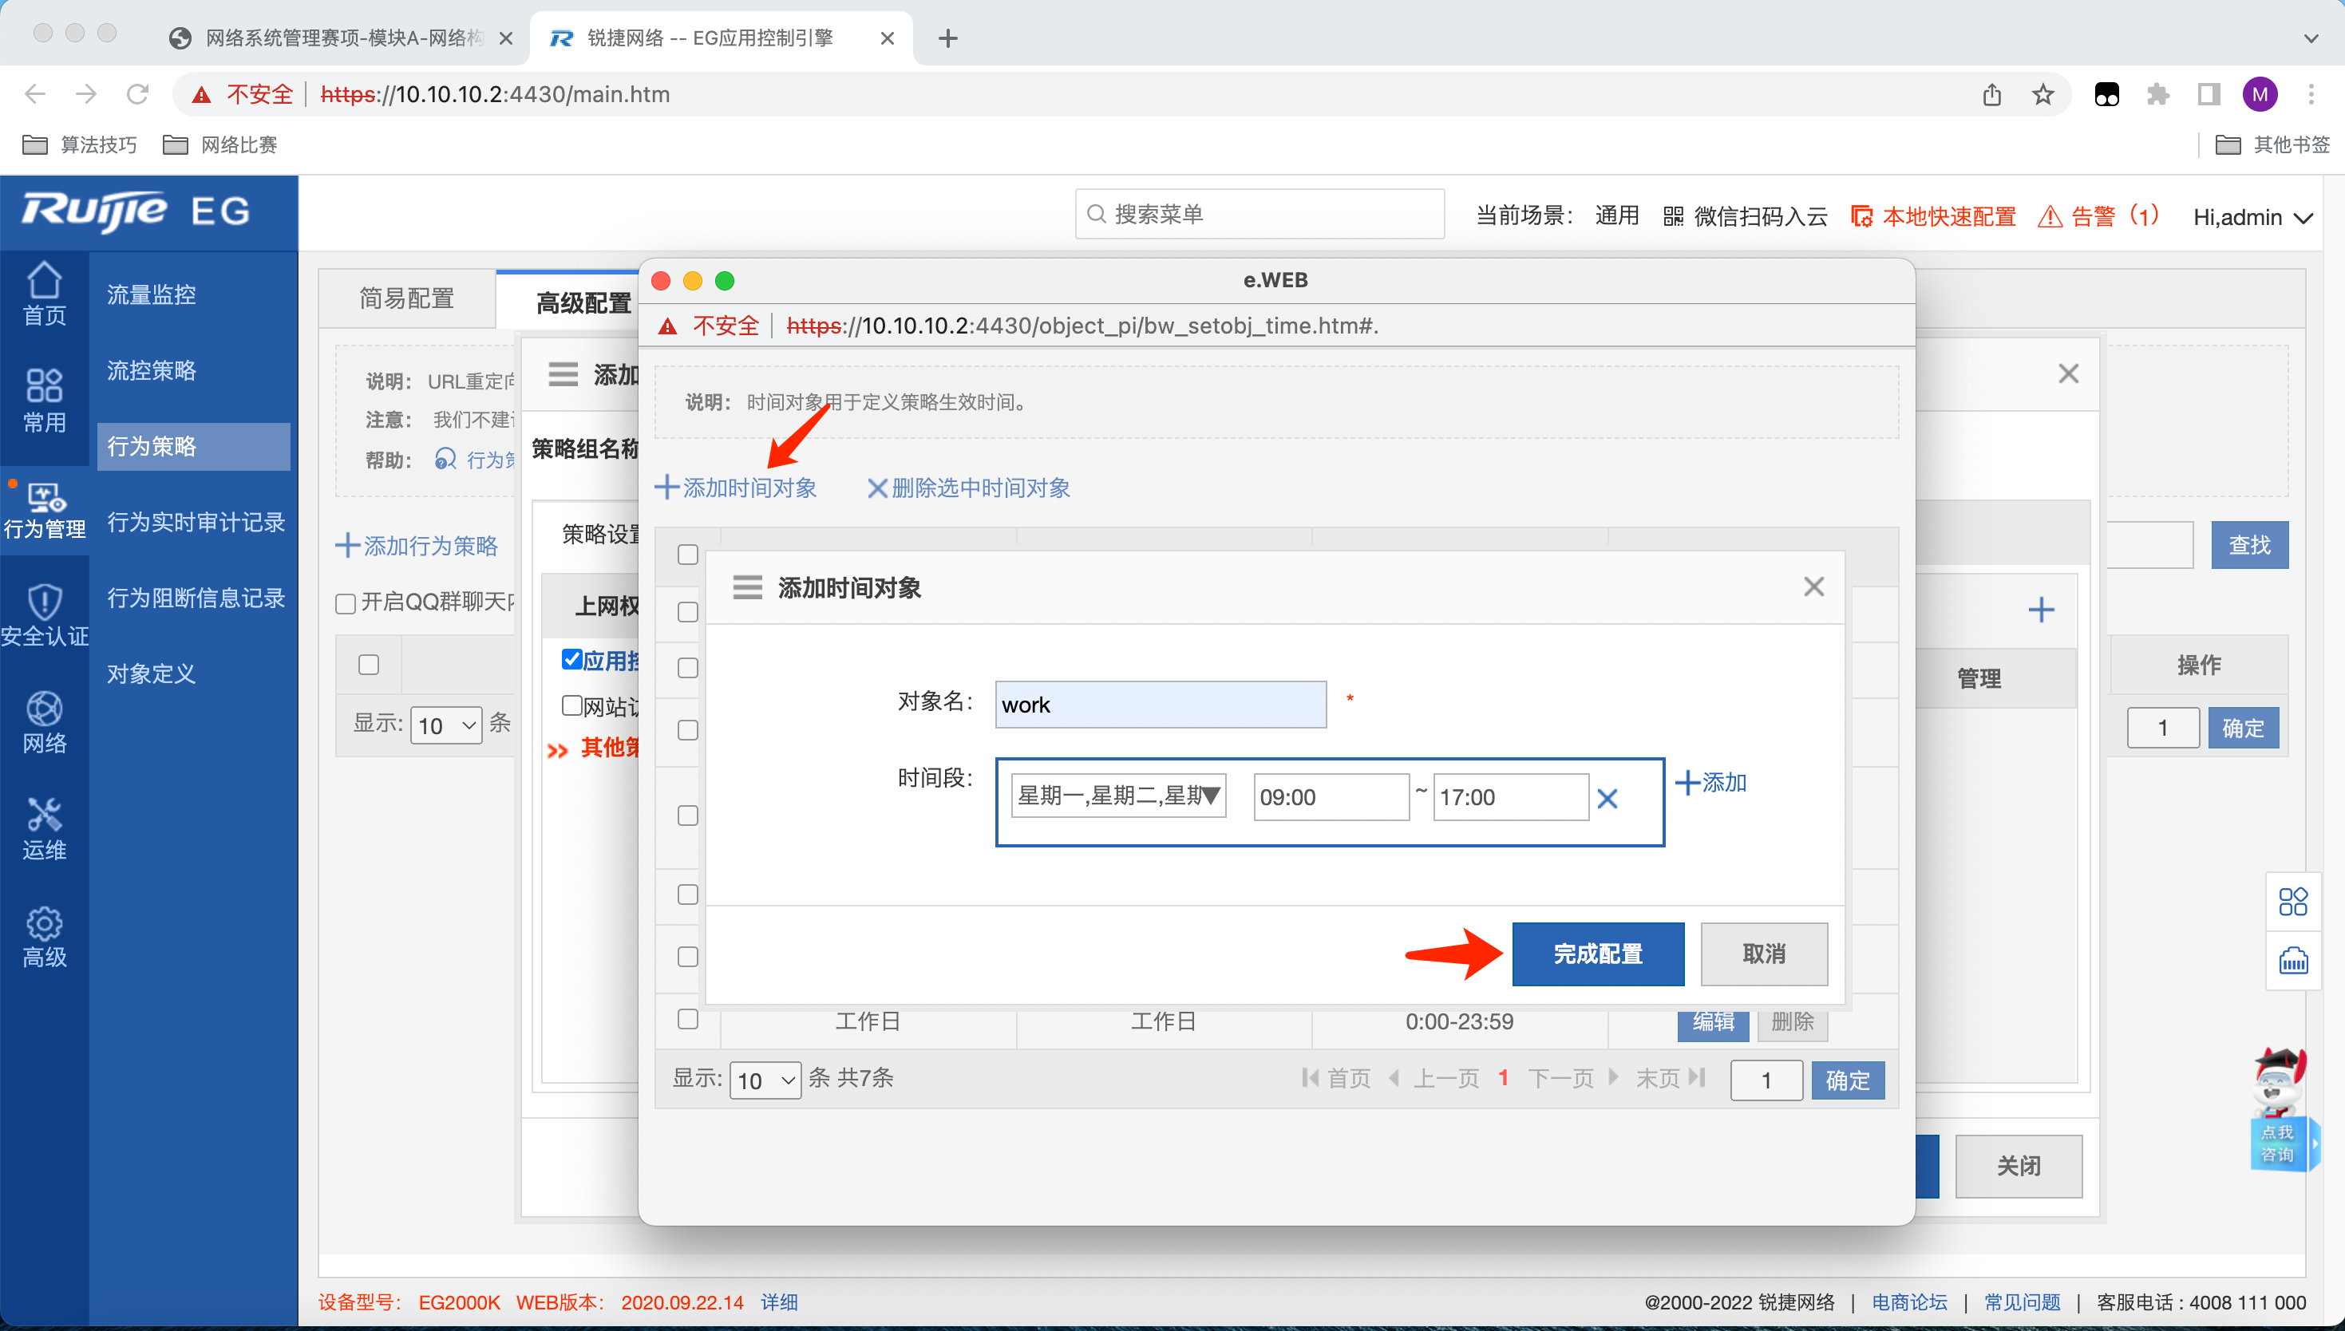
Task: Remove time range with blue X icon
Action: (1607, 799)
